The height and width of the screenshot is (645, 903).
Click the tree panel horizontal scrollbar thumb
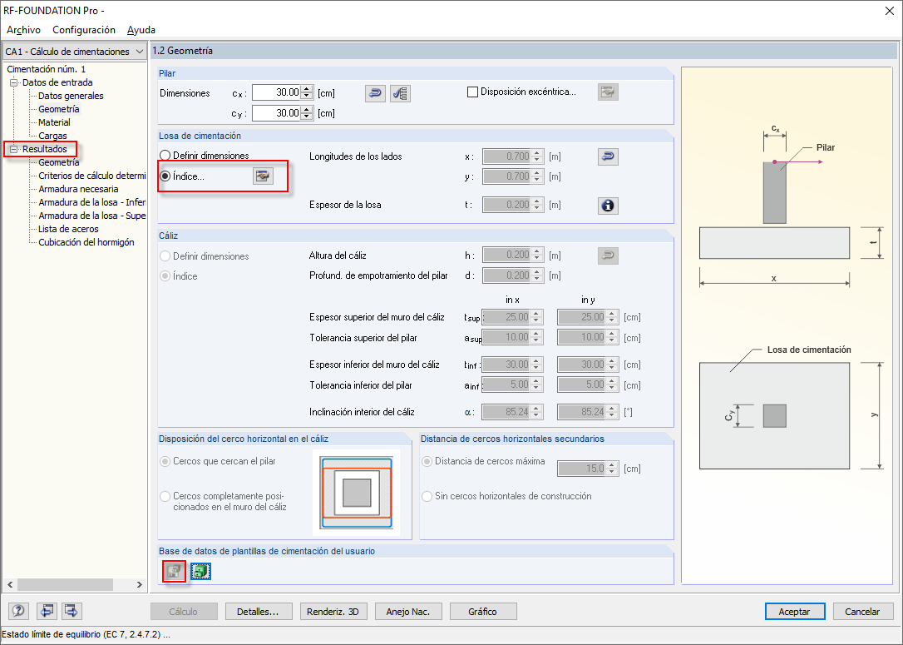[x=65, y=584]
